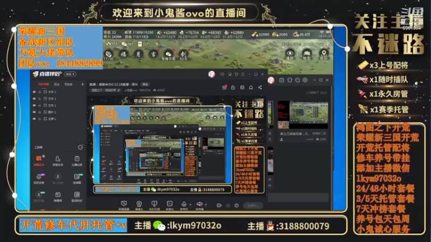Mute the microphone in bottom toolbar
The height and width of the screenshot is (242, 431).
coord(184,204)
